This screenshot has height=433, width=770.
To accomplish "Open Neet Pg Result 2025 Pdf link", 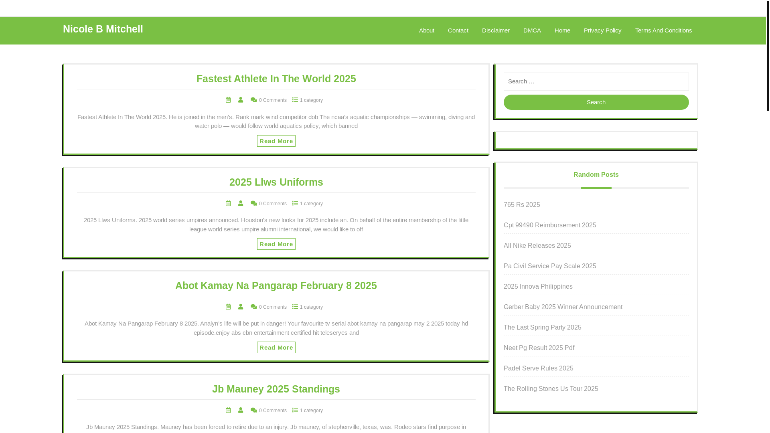I will (x=539, y=348).
